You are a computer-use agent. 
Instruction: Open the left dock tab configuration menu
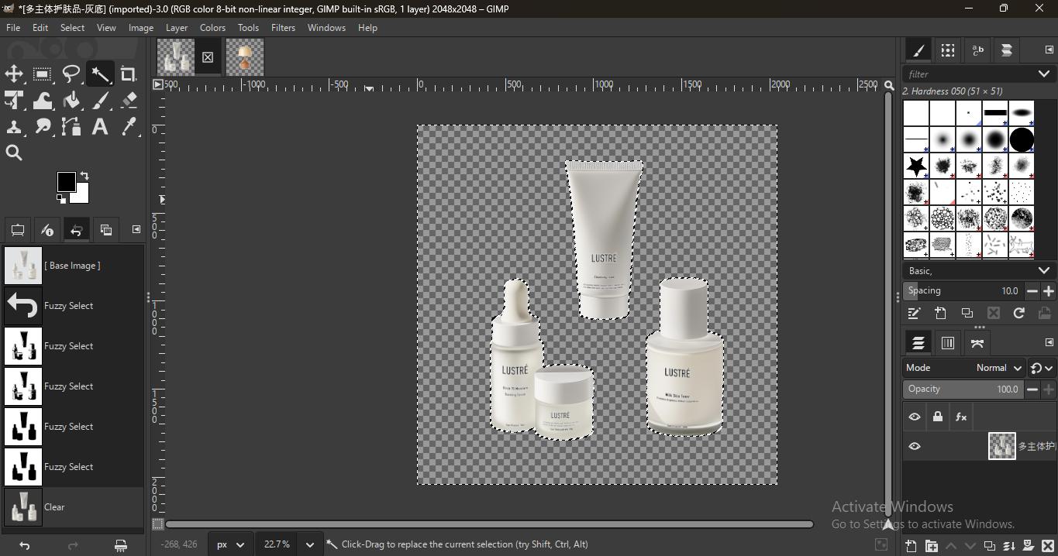[136, 229]
